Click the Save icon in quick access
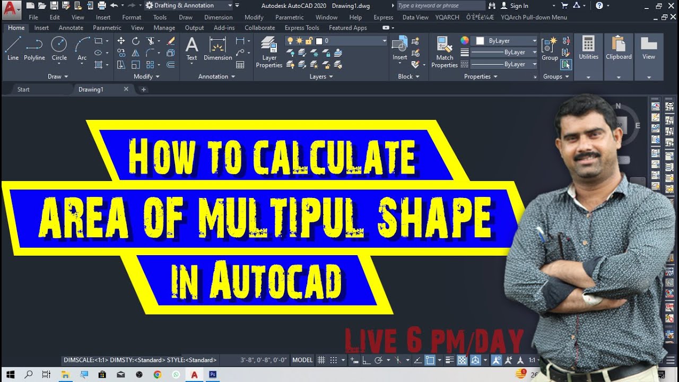This screenshot has width=679, height=382. 54,5
